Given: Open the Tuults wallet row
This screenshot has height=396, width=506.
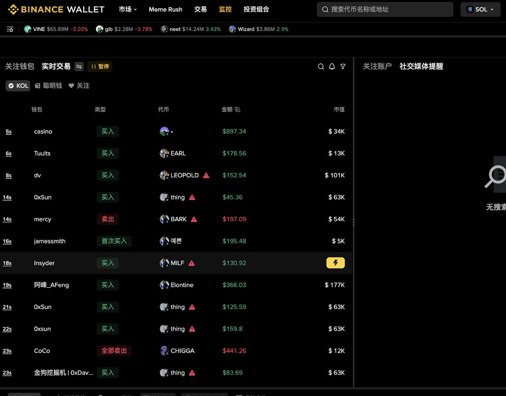Looking at the screenshot, I should [x=176, y=153].
